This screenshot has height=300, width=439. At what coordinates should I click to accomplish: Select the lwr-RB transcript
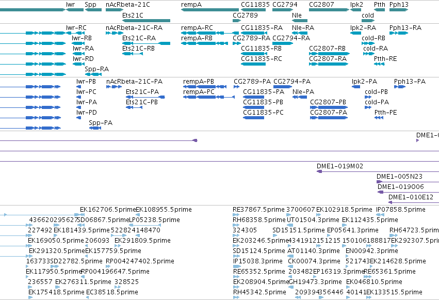point(78,43)
